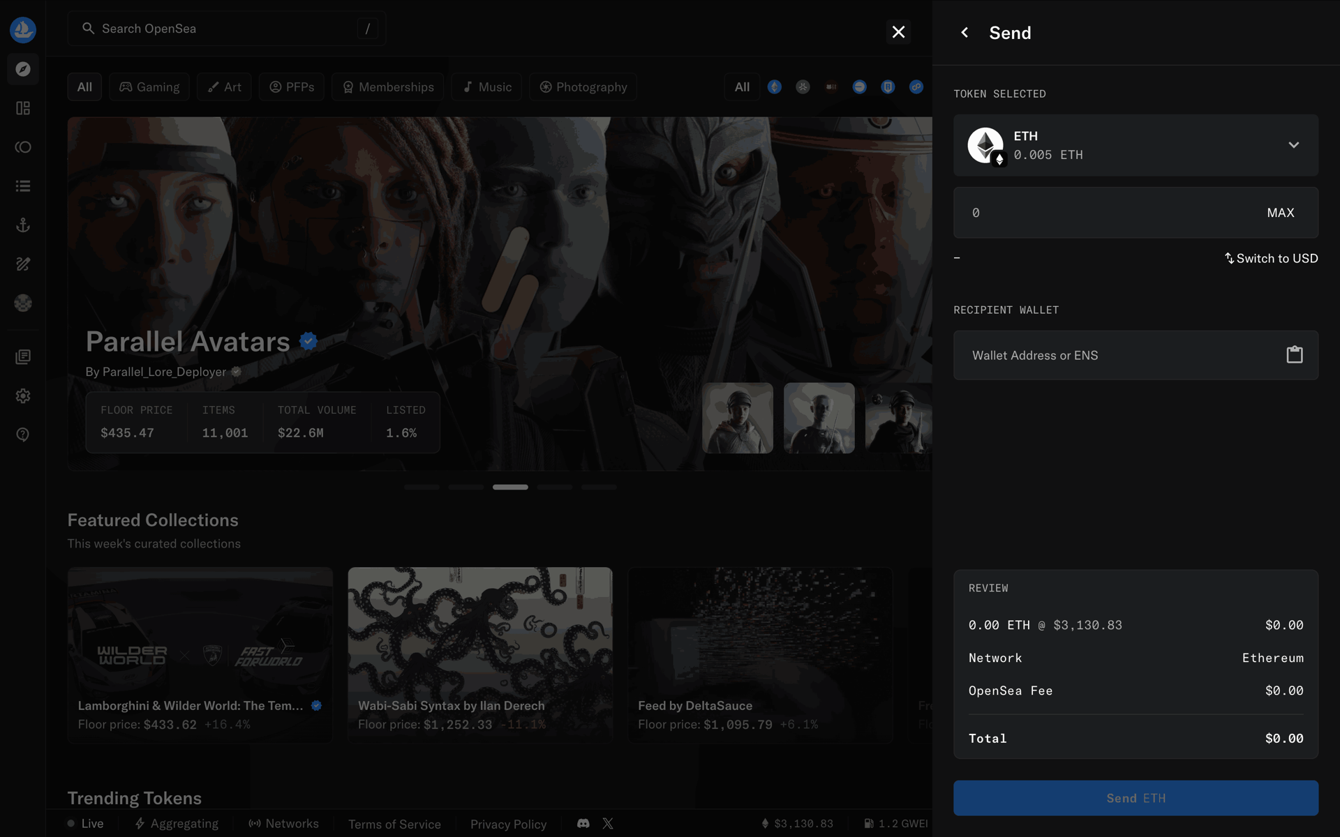Image resolution: width=1340 pixels, height=837 pixels.
Task: Open Wabi-Sabi Syntax by Ilan Derech card
Action: (x=480, y=655)
